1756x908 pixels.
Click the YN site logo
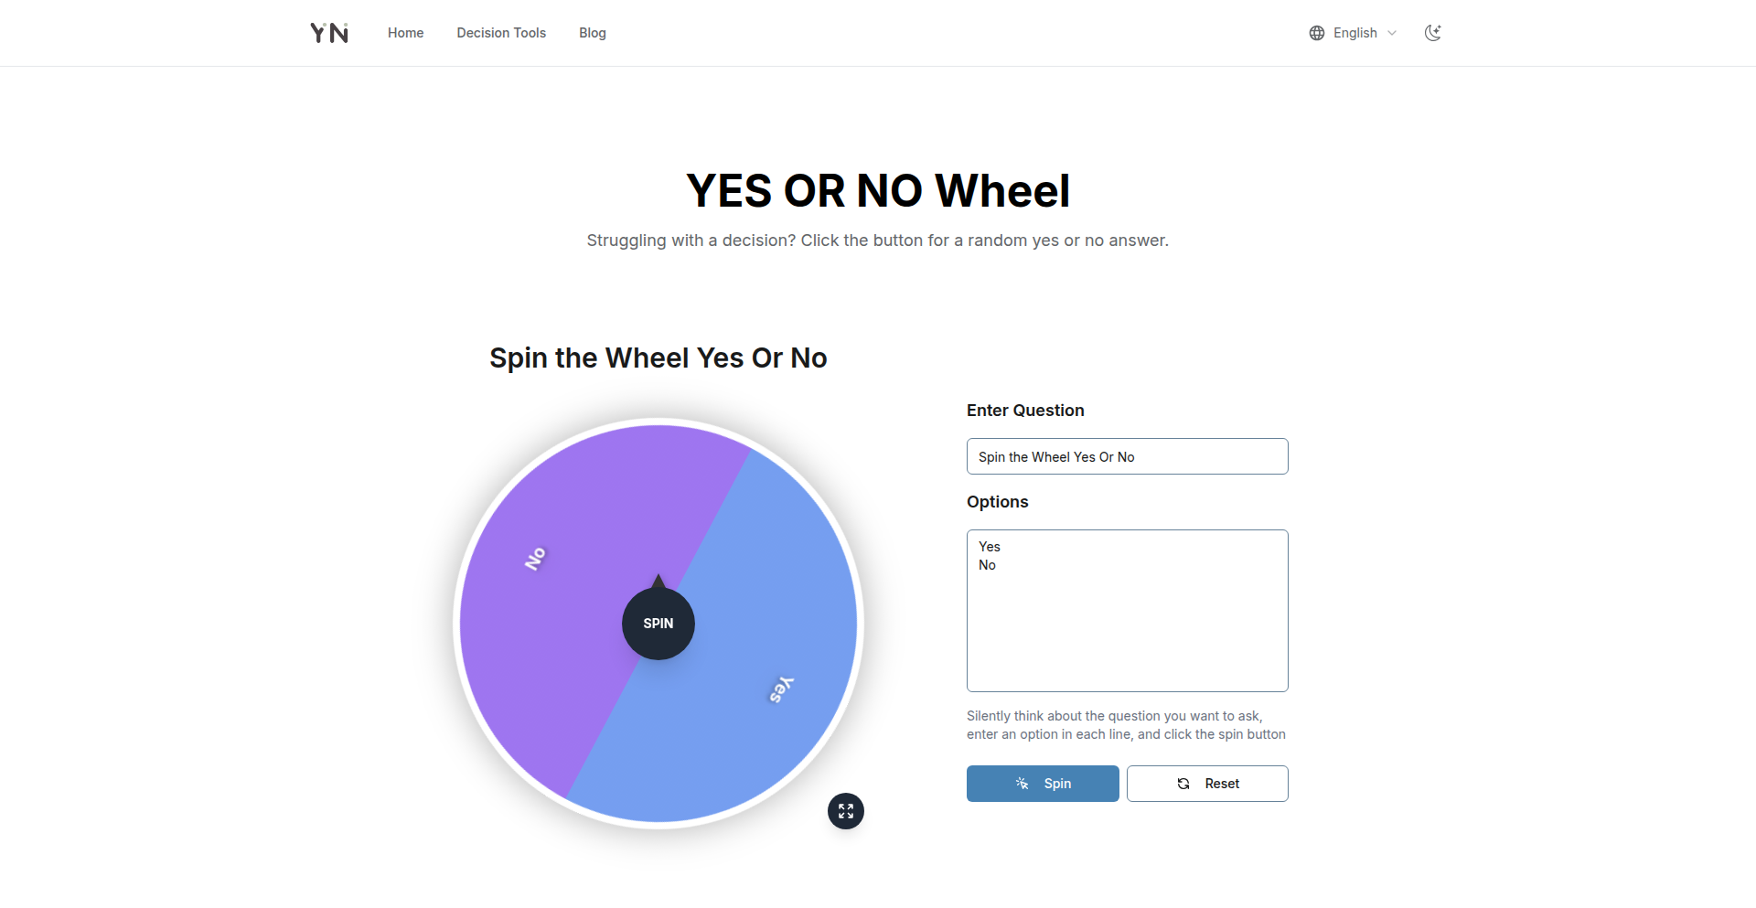point(329,33)
